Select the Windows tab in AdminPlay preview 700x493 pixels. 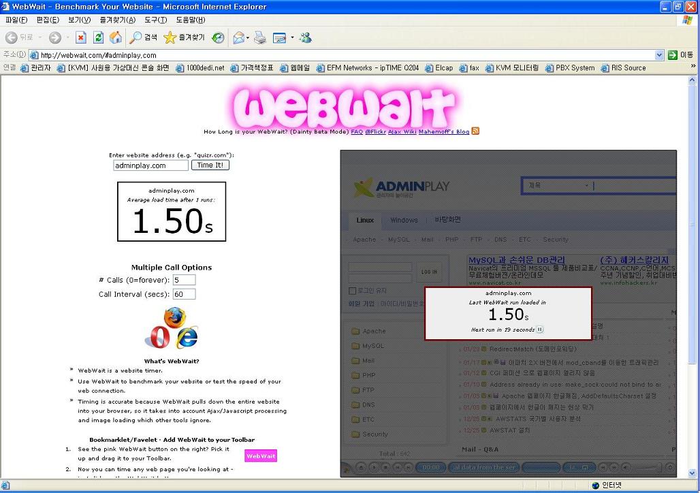coord(404,220)
